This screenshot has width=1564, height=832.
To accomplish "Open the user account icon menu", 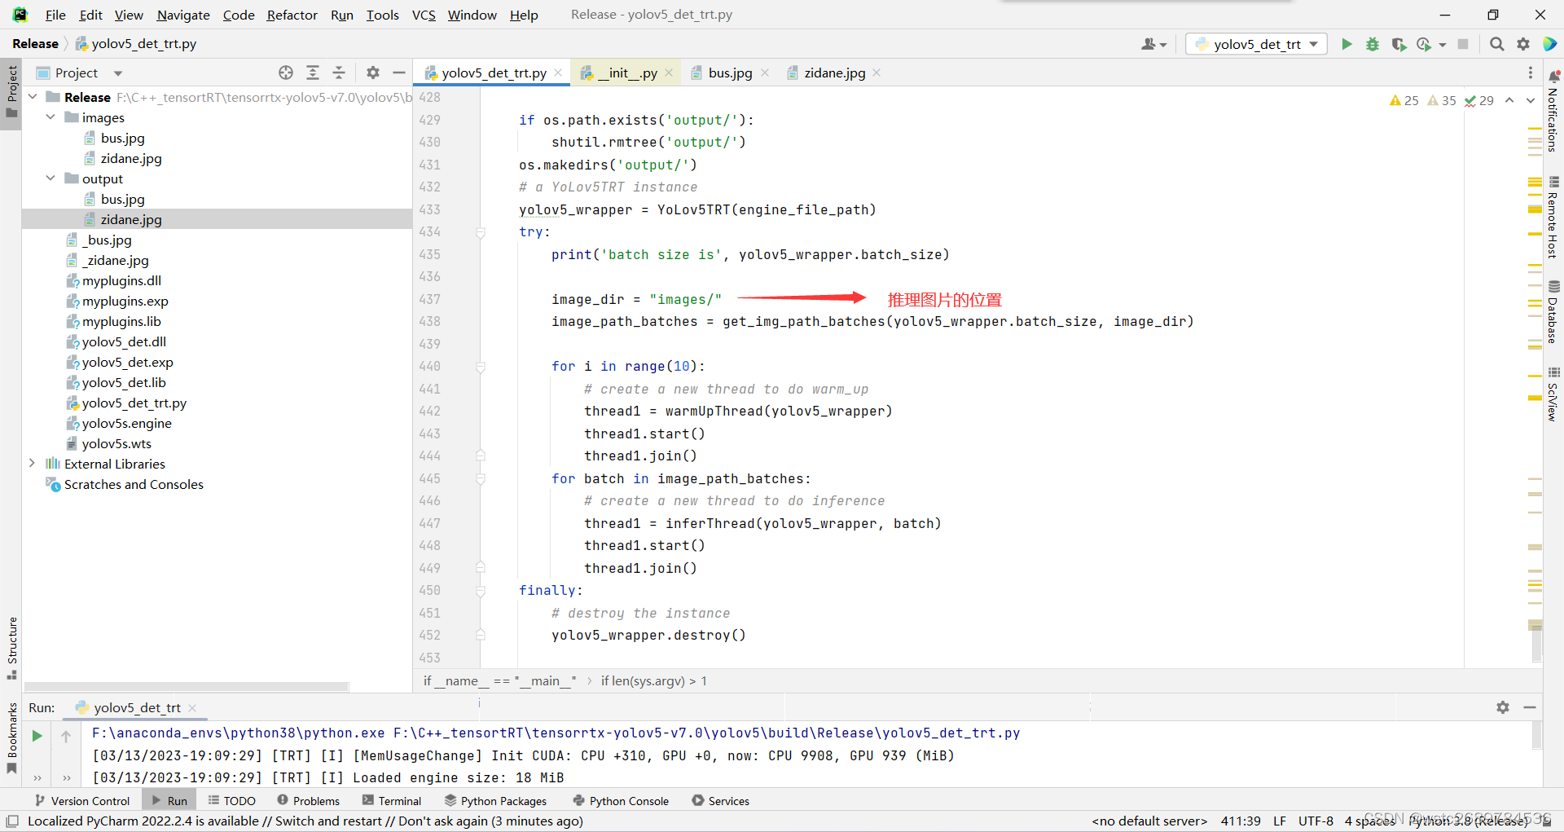I will 1153,44.
